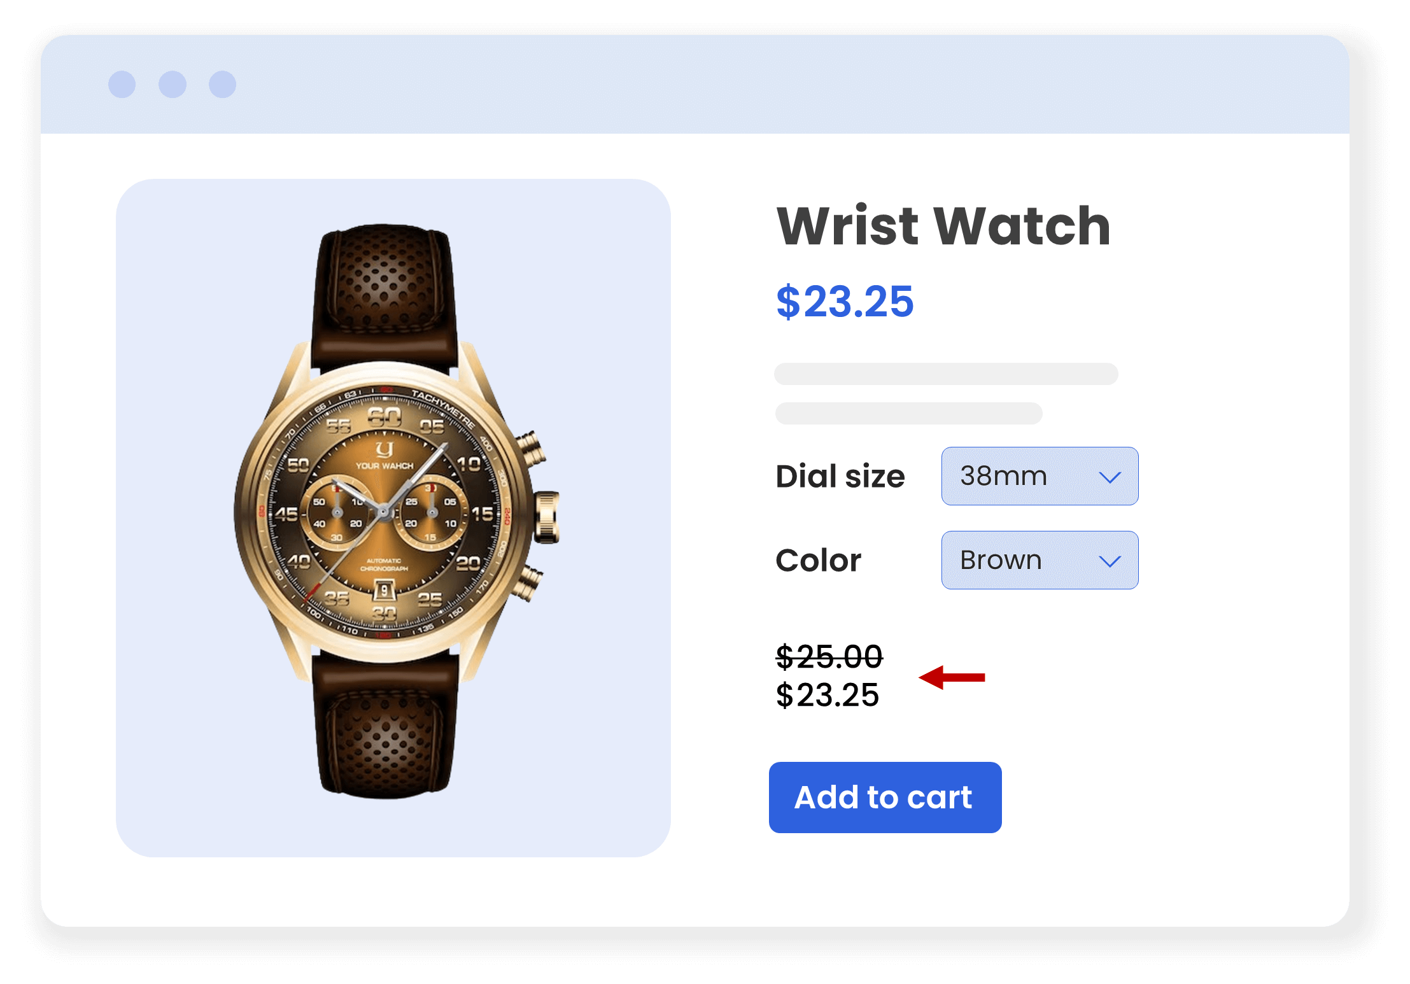Click the Add to cart button
The height and width of the screenshot is (984, 1410).
pyautogui.click(x=885, y=797)
